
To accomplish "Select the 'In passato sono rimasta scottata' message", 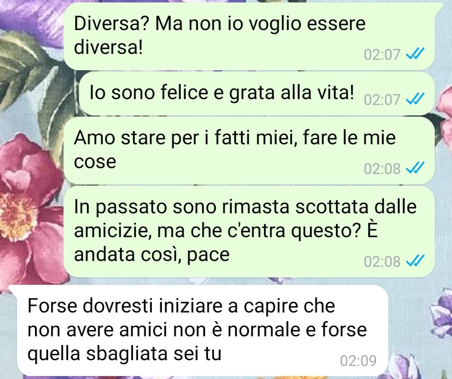I will click(249, 231).
